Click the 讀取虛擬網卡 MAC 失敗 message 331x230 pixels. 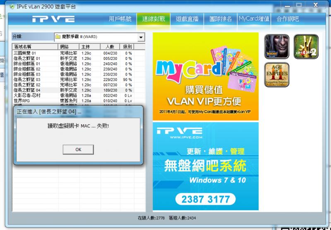point(78,126)
